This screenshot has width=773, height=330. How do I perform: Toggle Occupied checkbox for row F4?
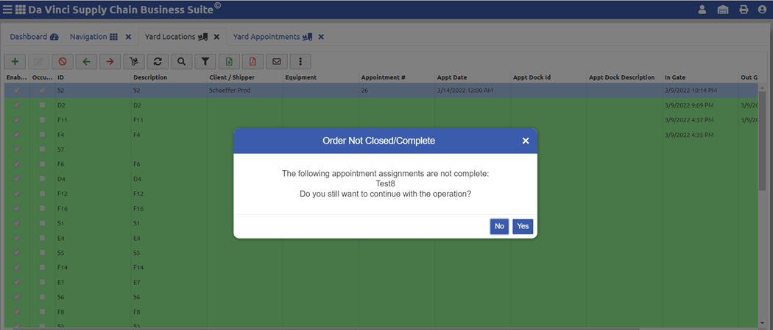point(43,135)
